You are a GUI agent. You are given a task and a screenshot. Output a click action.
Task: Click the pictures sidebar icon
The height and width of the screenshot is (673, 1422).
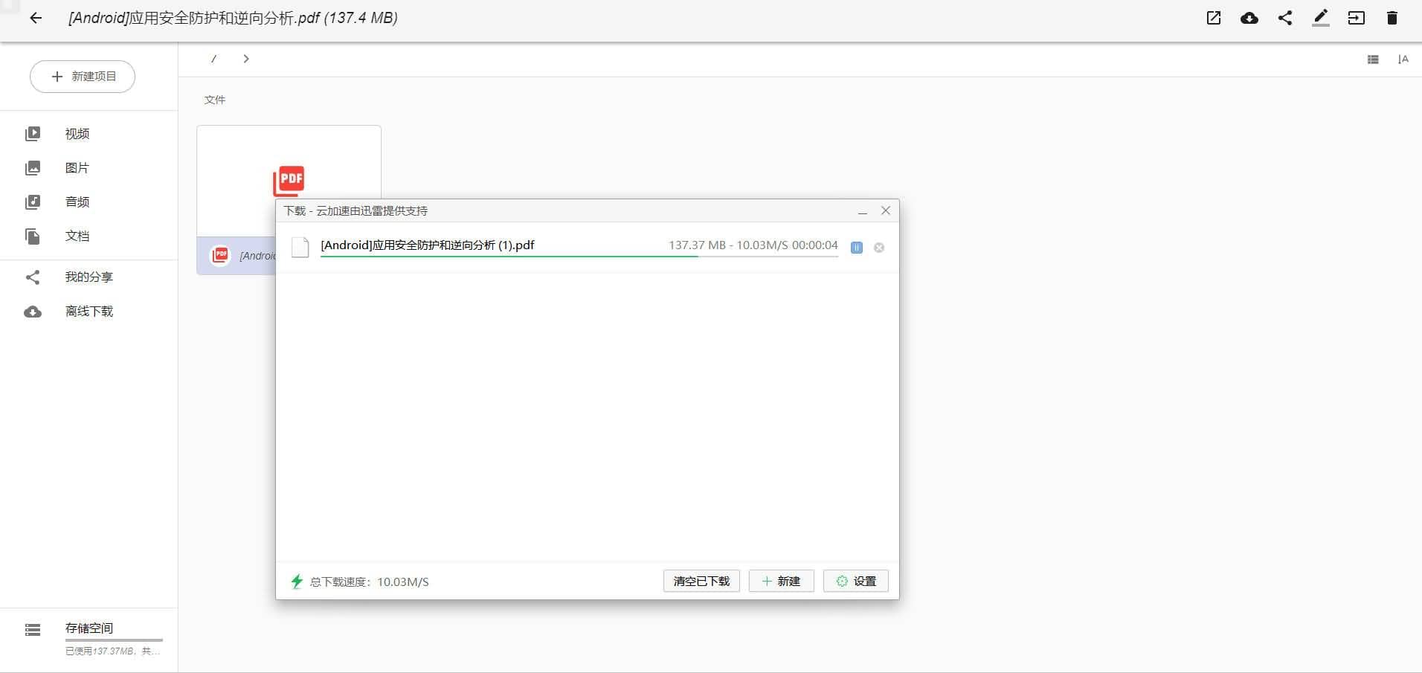coord(33,168)
